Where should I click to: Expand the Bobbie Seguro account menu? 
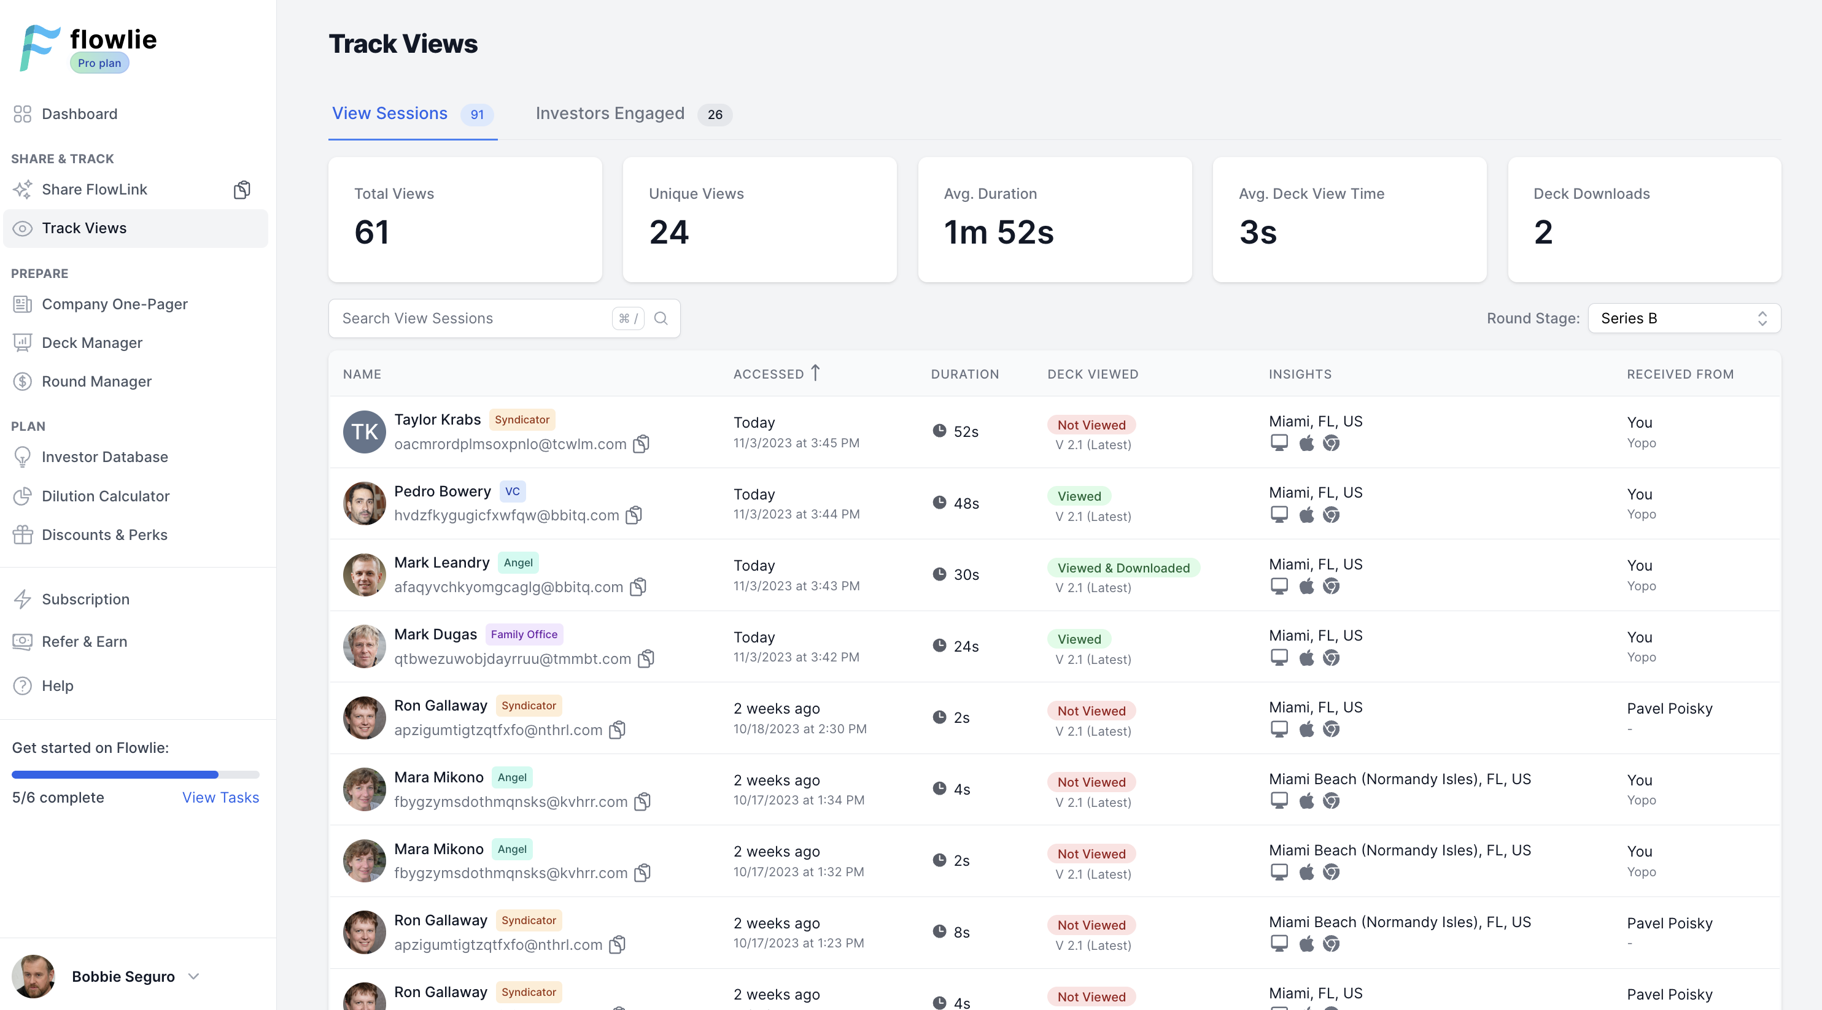194,976
